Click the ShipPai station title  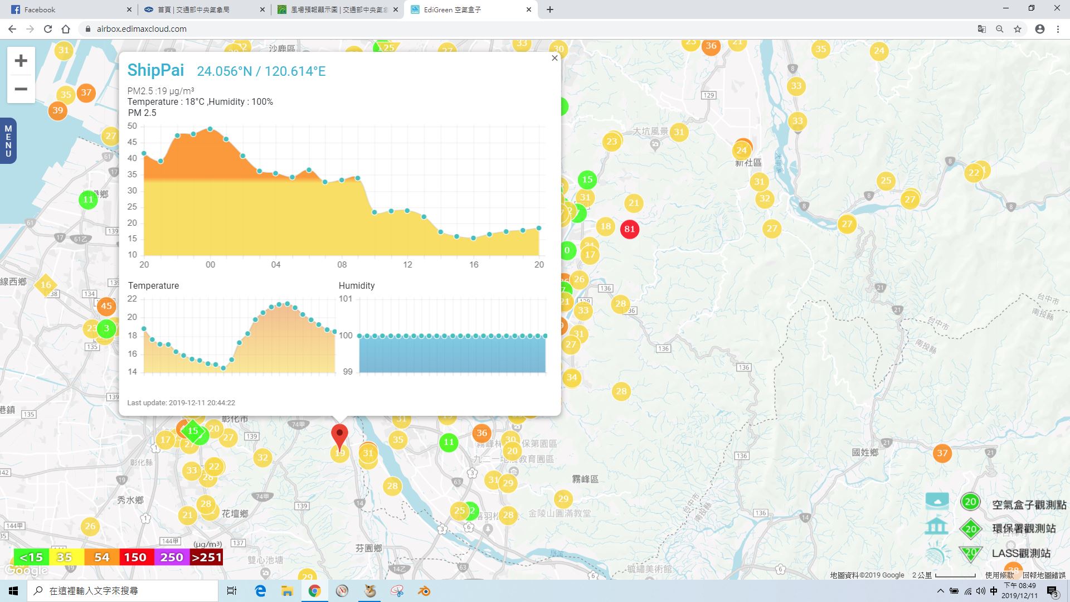click(155, 70)
